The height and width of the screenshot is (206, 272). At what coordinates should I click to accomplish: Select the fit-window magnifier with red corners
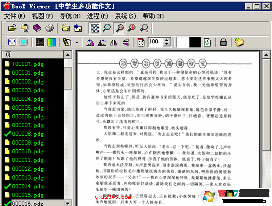(x=144, y=28)
